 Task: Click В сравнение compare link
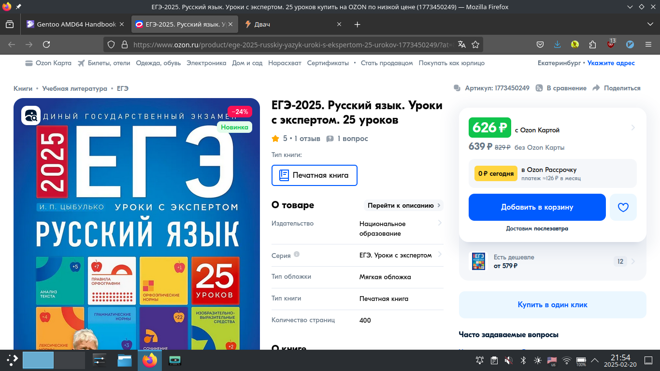pos(561,88)
